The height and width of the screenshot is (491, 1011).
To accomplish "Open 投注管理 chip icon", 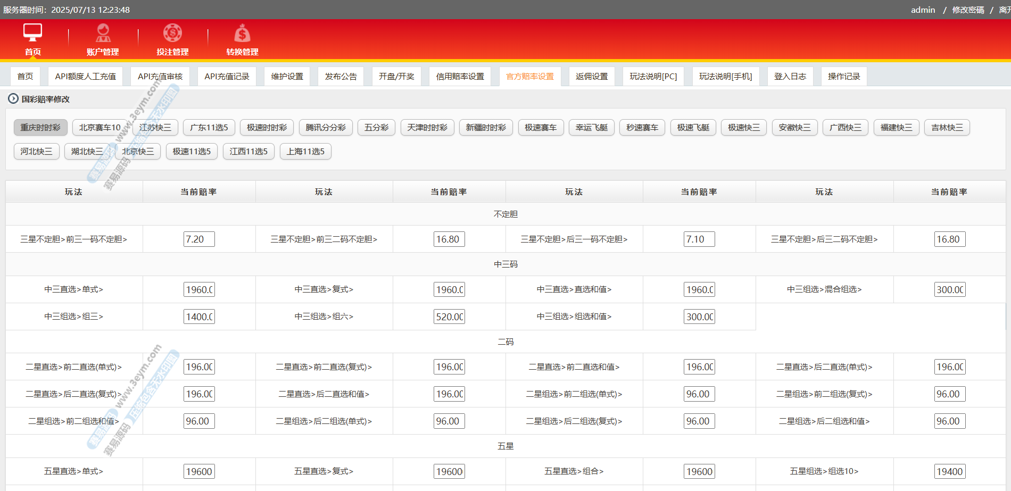I will [x=172, y=33].
